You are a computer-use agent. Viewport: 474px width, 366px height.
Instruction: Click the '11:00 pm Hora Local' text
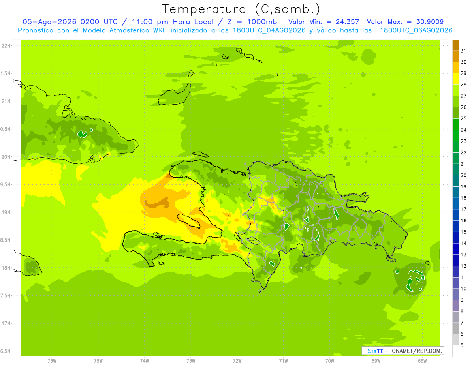pyautogui.click(x=174, y=22)
